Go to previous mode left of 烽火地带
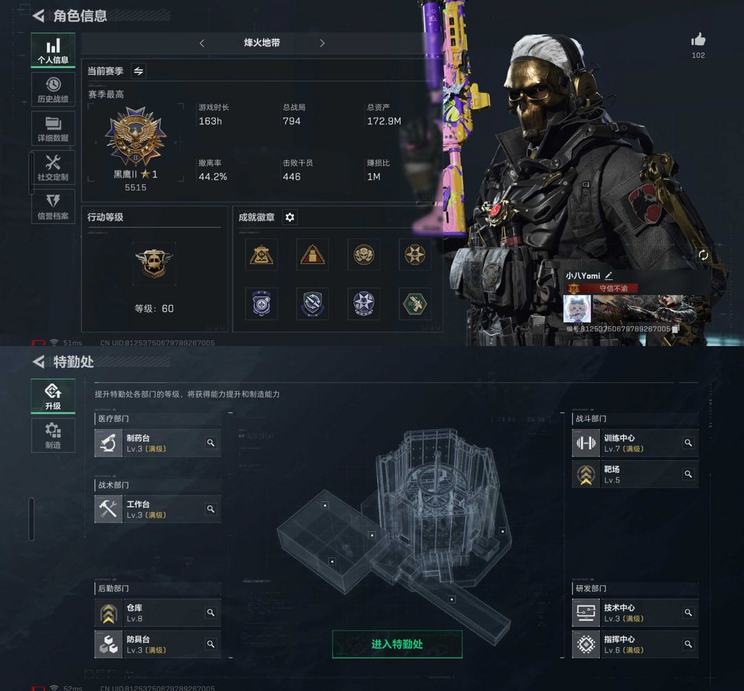744x691 pixels. coord(202,43)
